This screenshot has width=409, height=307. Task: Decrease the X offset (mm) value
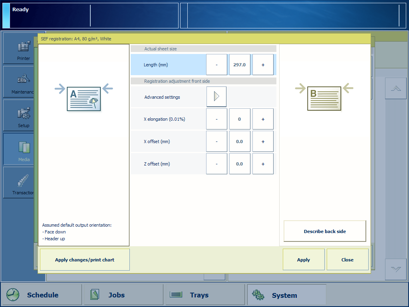coord(216,142)
